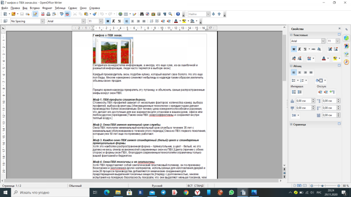Open the Help menu
The image size is (351, 197).
pyautogui.click(x=95, y=8)
